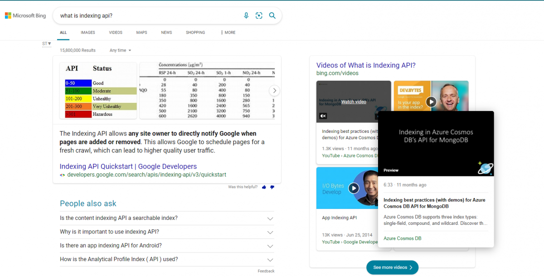The width and height of the screenshot is (544, 277).
Task: Give thumbs down to the answer
Action: click(272, 187)
